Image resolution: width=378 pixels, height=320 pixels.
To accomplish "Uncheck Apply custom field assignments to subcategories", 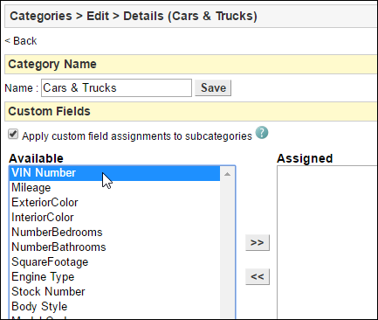I will [x=13, y=135].
